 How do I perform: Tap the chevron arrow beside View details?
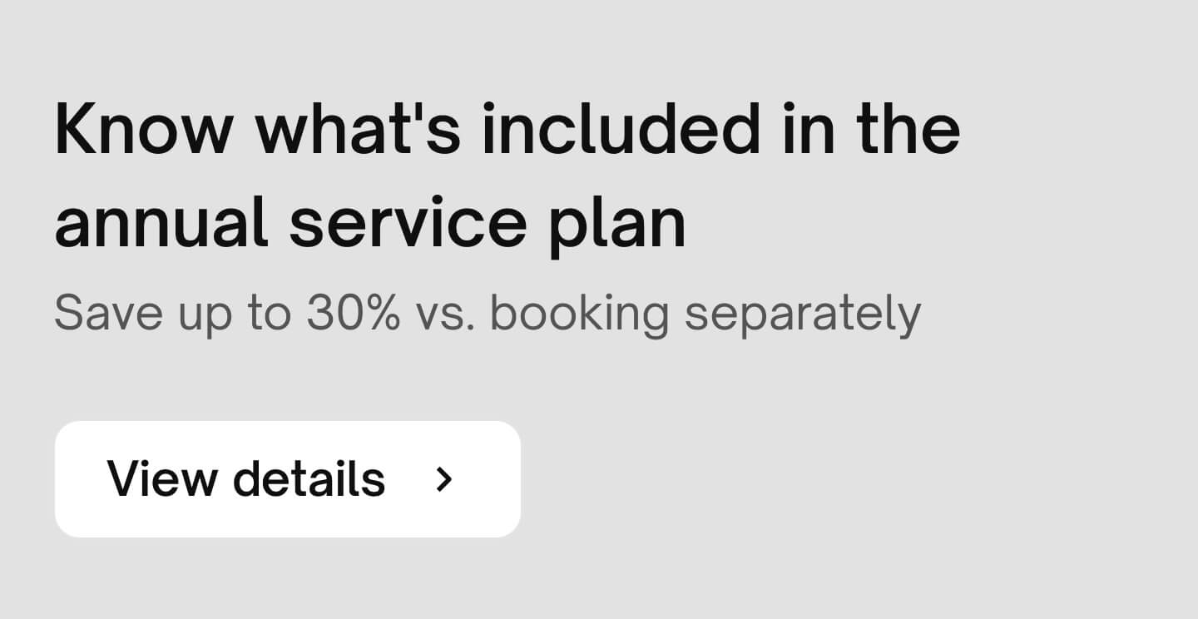click(445, 479)
